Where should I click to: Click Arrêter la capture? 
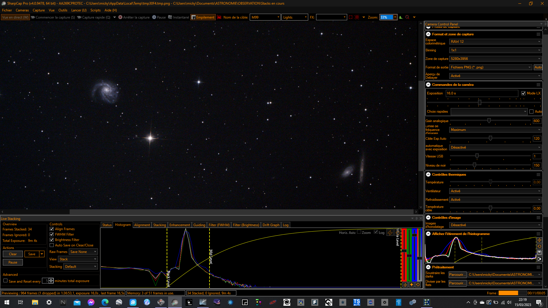134,17
